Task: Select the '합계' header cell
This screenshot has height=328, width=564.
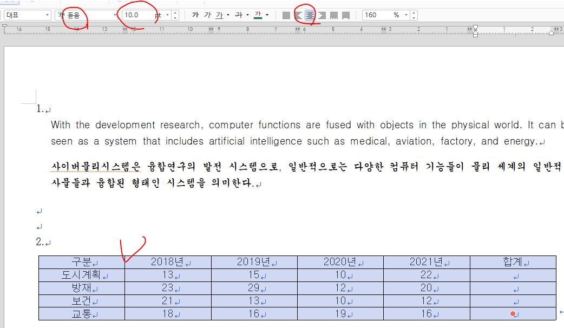Action: [x=513, y=262]
